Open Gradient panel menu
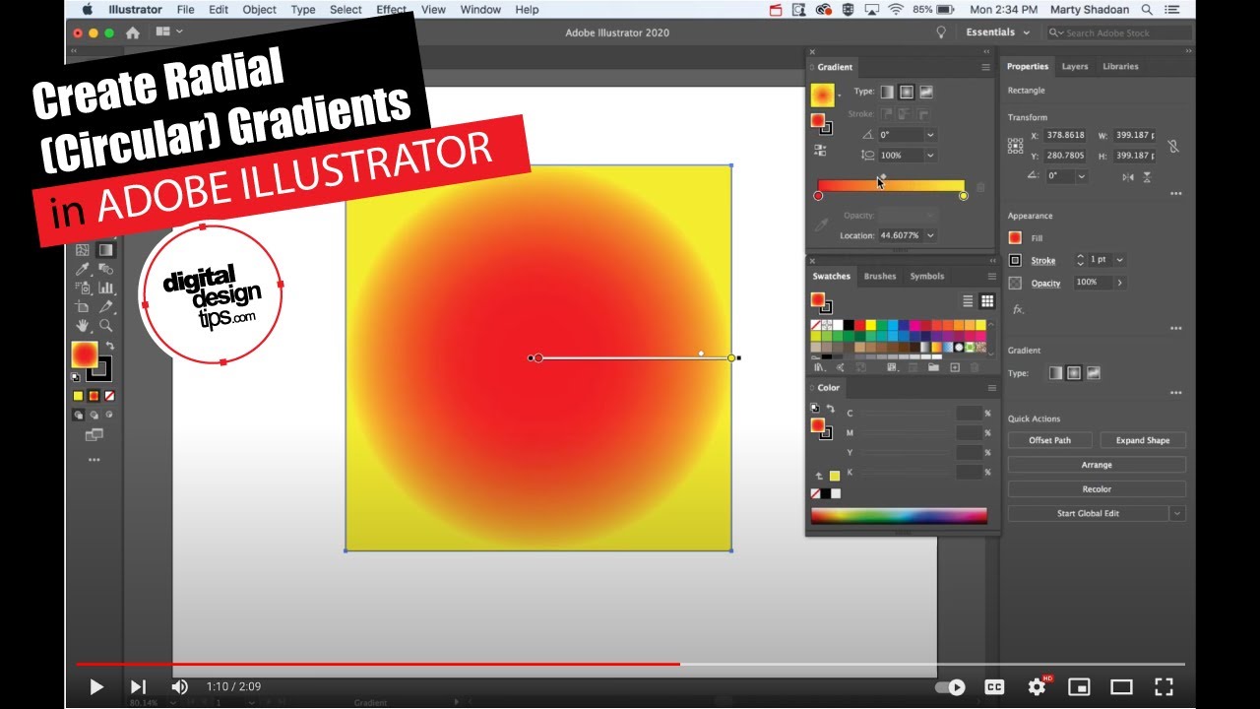 [x=985, y=67]
